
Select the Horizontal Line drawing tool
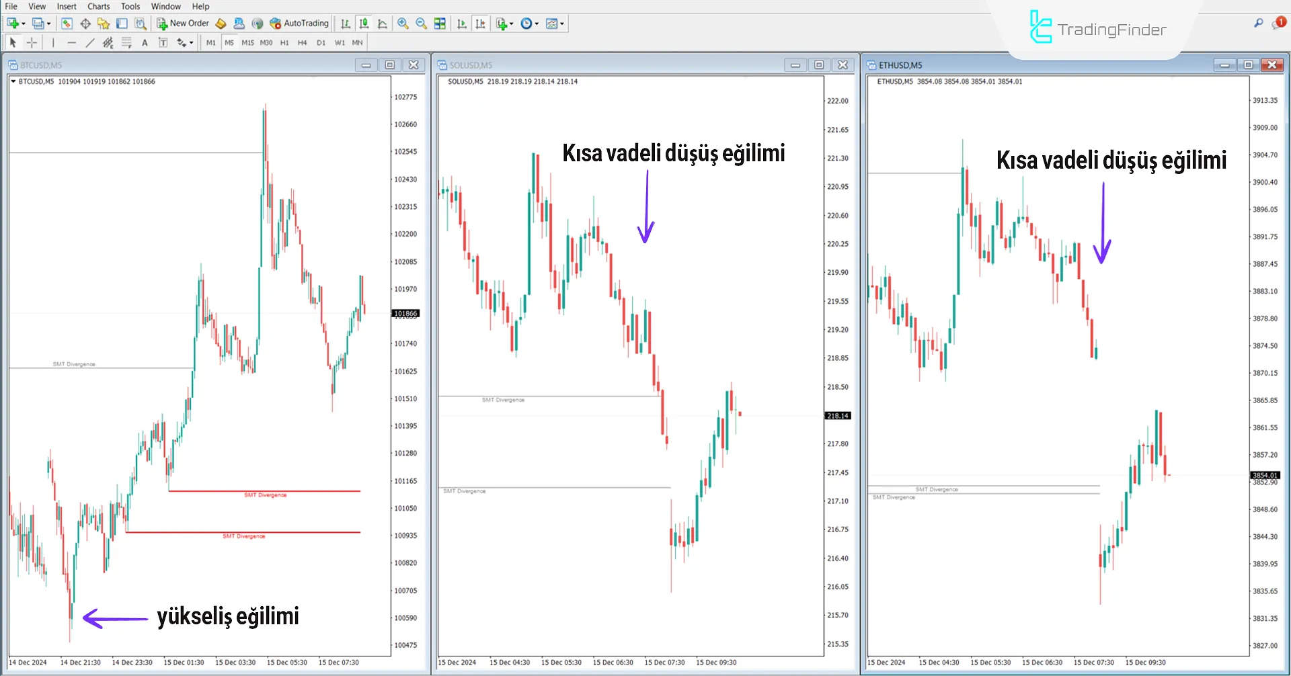click(x=72, y=42)
